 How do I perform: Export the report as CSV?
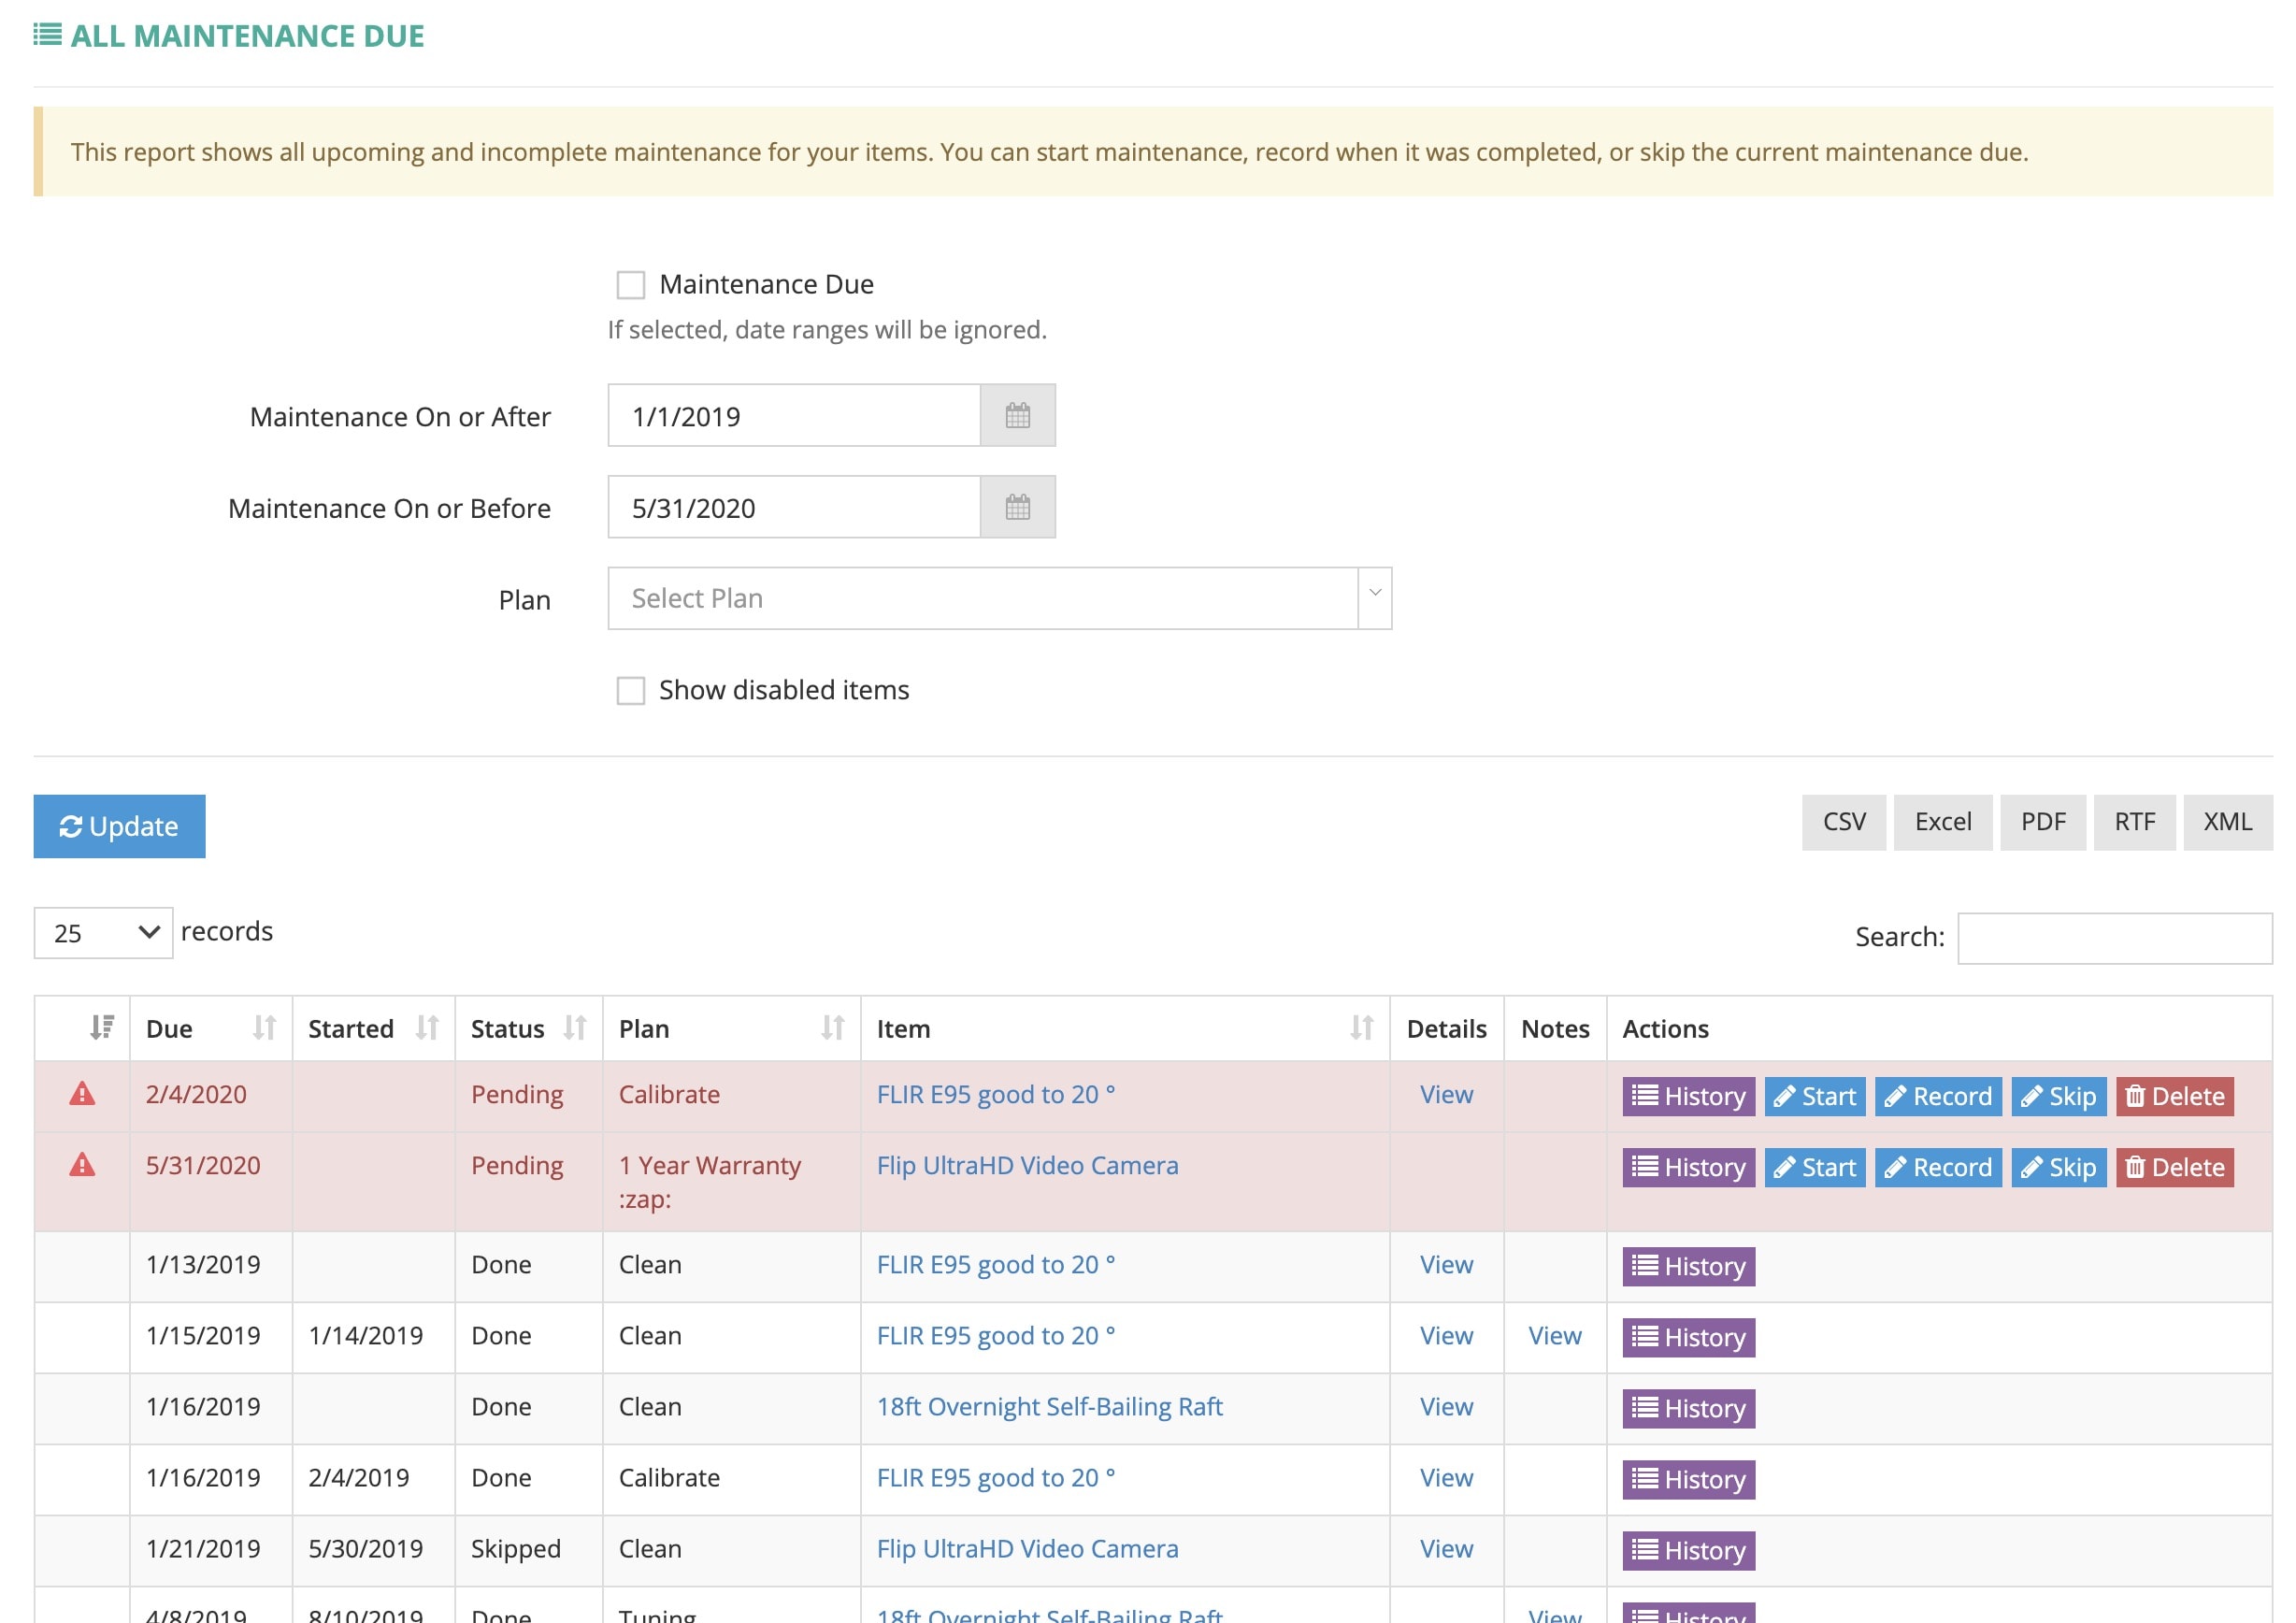(x=1843, y=823)
